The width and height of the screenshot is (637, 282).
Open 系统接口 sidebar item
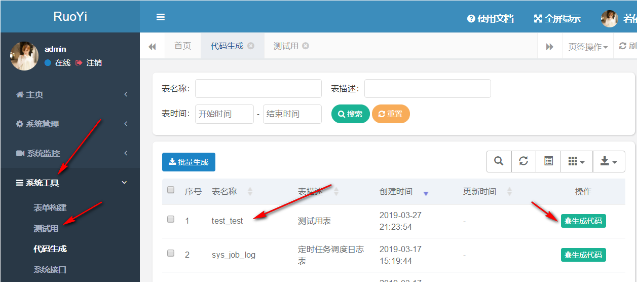(x=50, y=270)
